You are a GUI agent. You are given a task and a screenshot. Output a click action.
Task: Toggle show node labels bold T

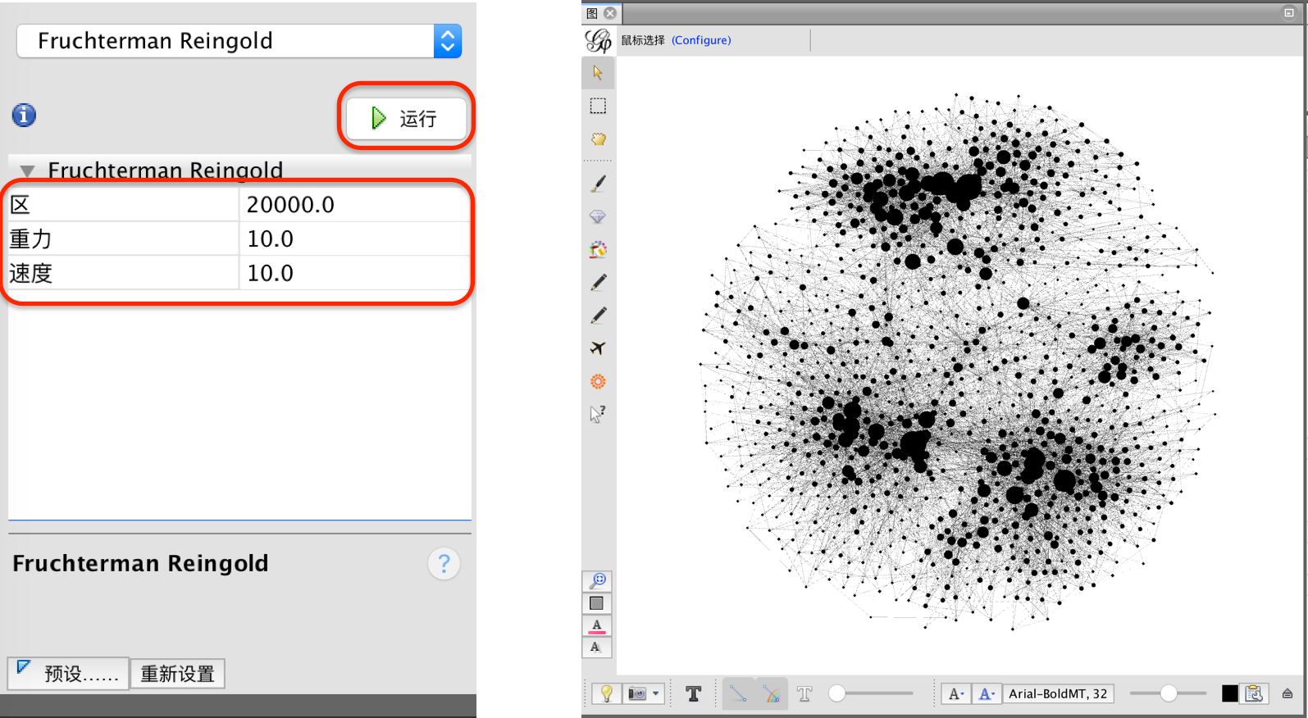(x=693, y=694)
